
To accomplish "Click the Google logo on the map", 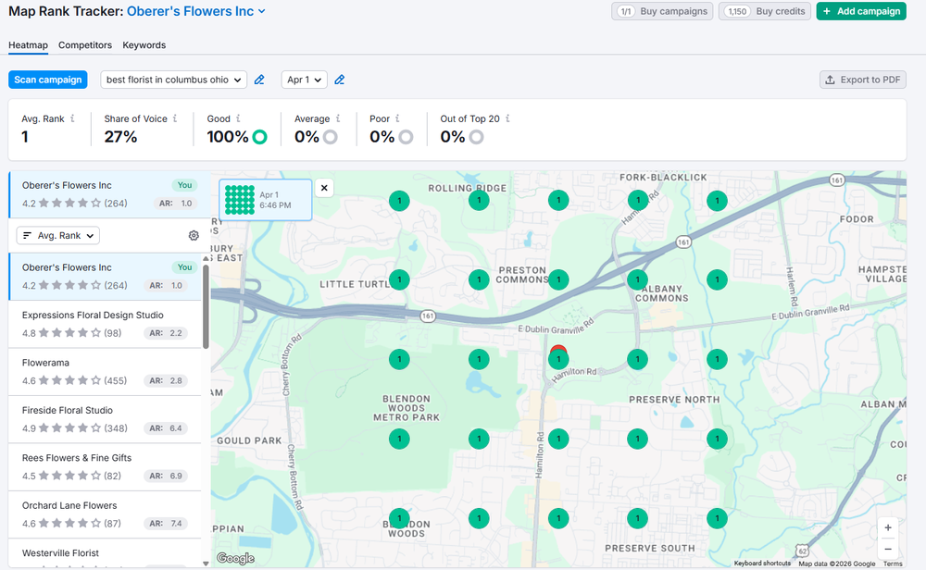I will coord(234,557).
